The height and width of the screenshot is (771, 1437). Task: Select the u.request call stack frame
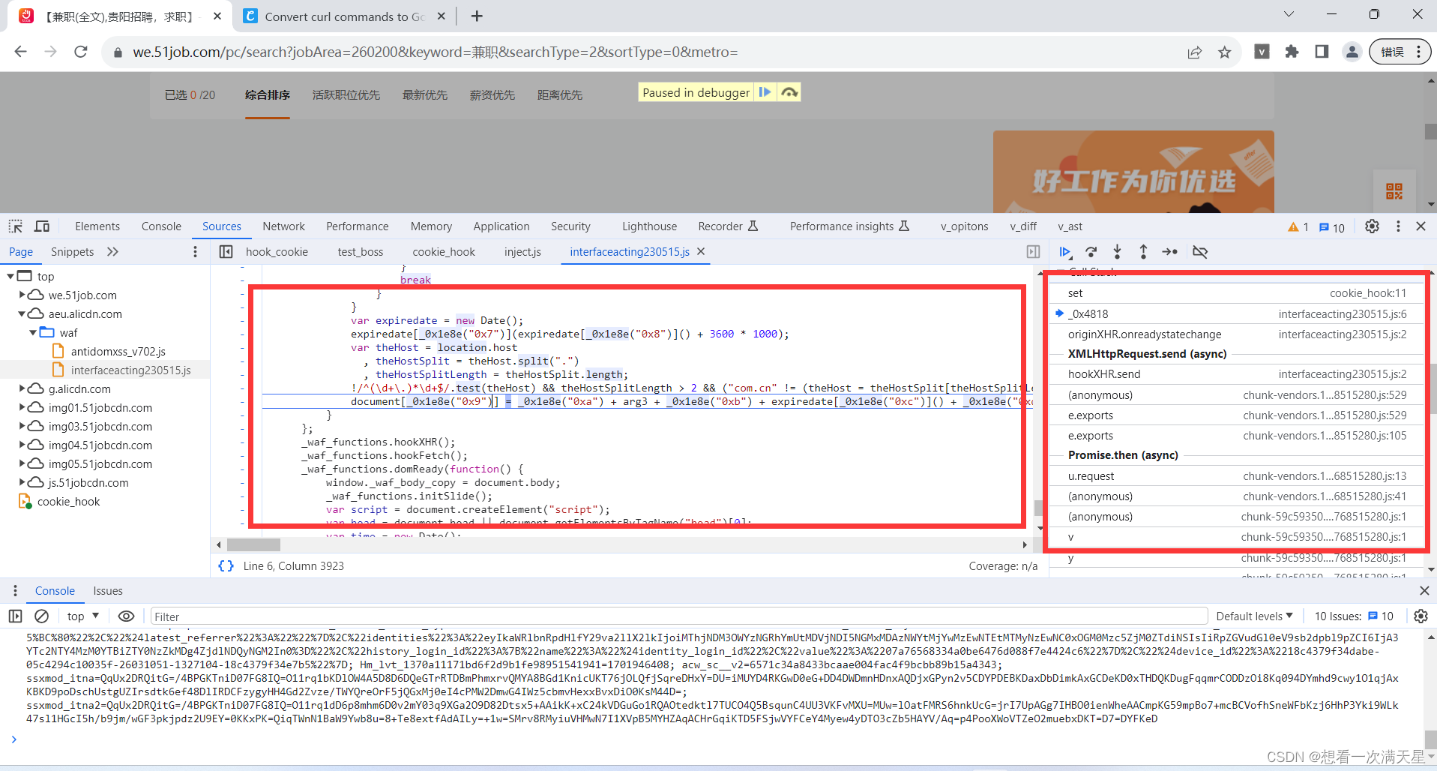[x=1236, y=476]
